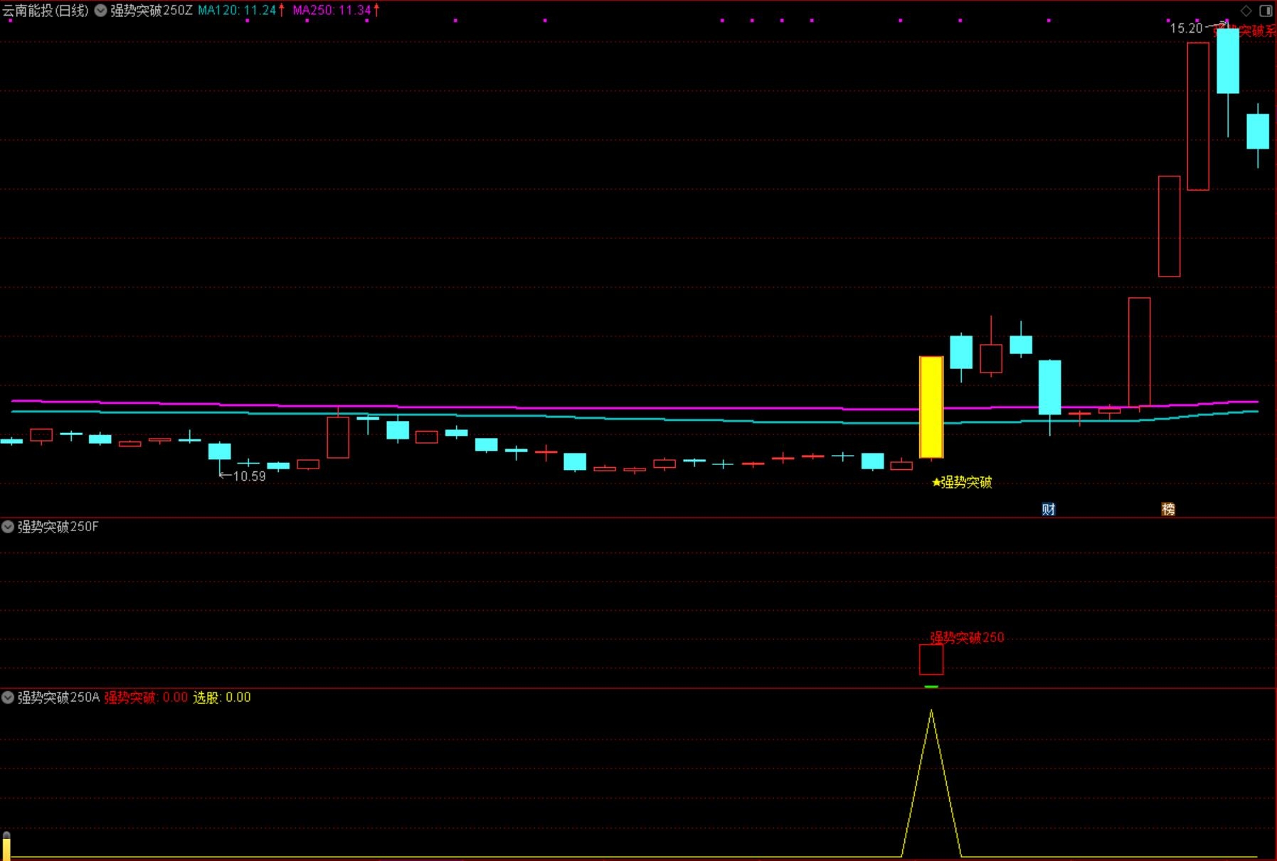Click the yellow spike peak in 强势突破250A panel
1277x861 pixels.
pos(931,711)
